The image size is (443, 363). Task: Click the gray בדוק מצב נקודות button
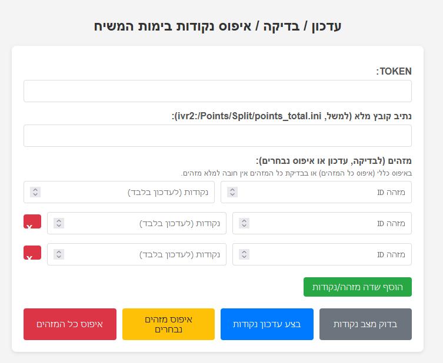(x=365, y=324)
